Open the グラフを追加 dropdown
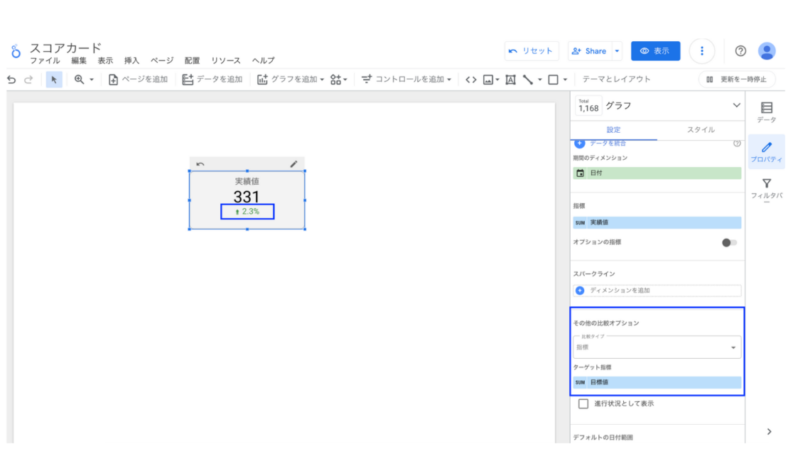793x476 pixels. (x=291, y=80)
